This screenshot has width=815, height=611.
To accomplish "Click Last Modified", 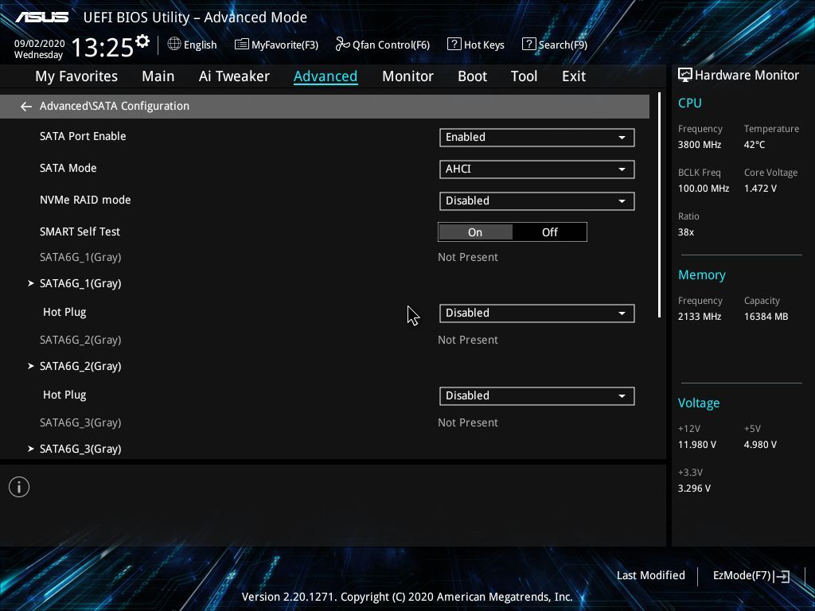I will tap(651, 576).
